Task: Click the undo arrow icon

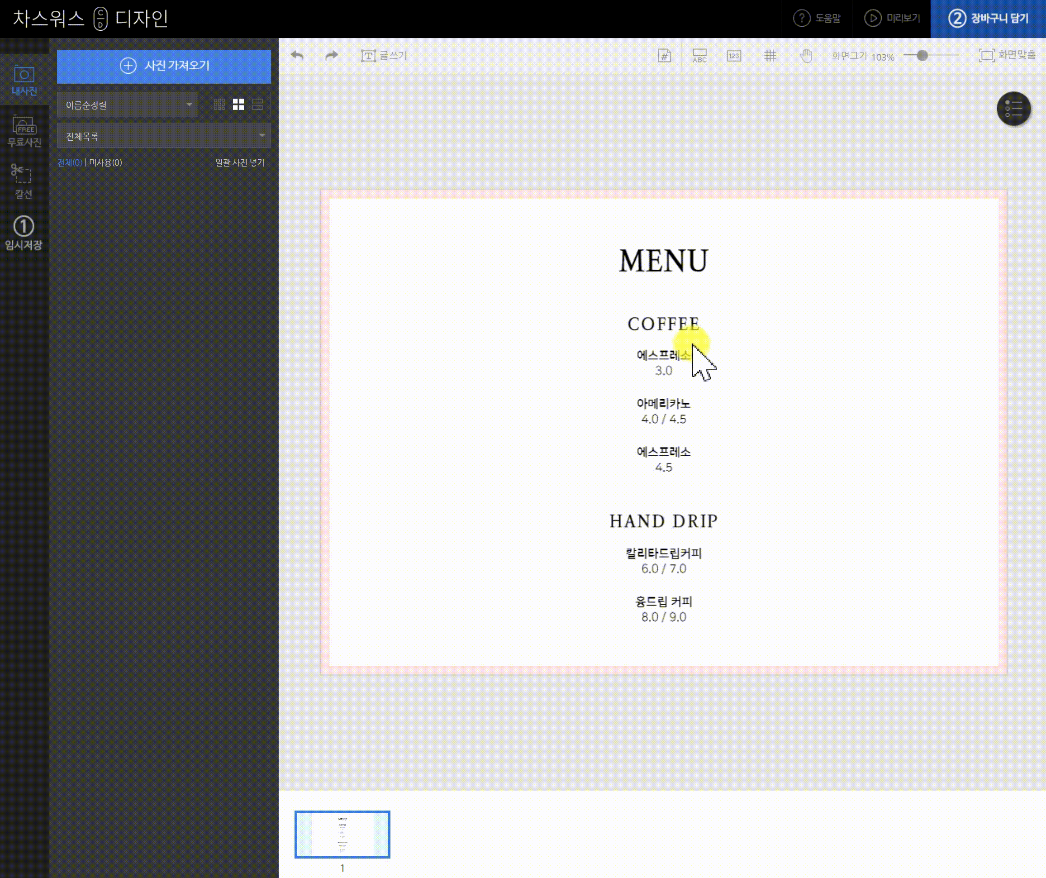Action: click(x=297, y=55)
